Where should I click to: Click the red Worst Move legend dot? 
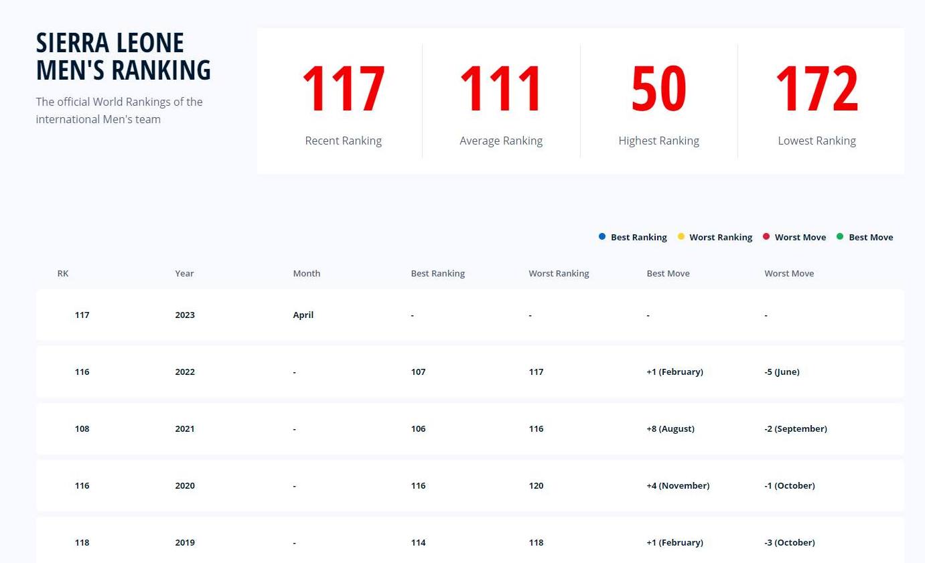point(766,236)
